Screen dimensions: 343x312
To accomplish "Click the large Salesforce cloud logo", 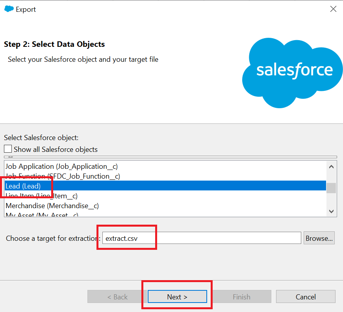I will coord(293,72).
